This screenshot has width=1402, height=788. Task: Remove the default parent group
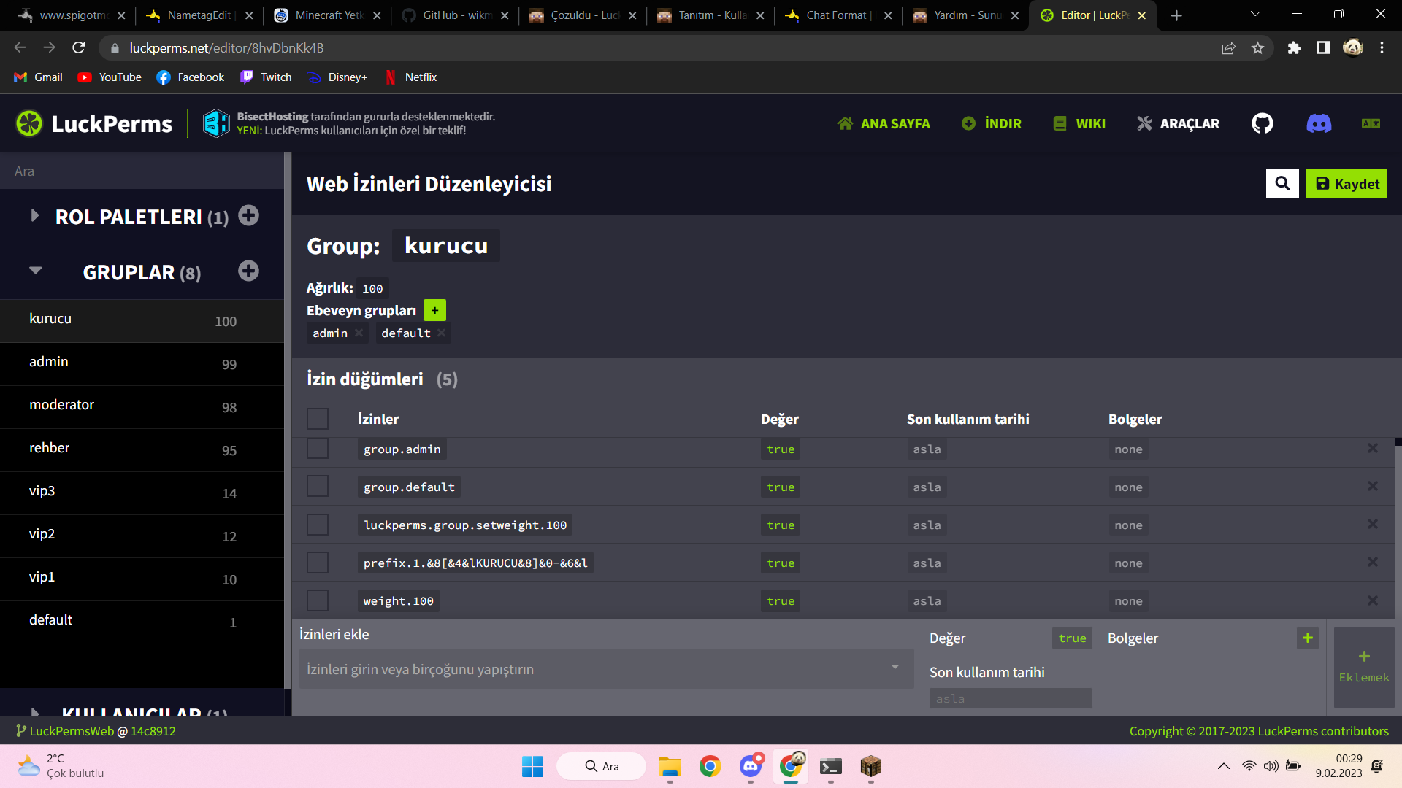tap(441, 333)
